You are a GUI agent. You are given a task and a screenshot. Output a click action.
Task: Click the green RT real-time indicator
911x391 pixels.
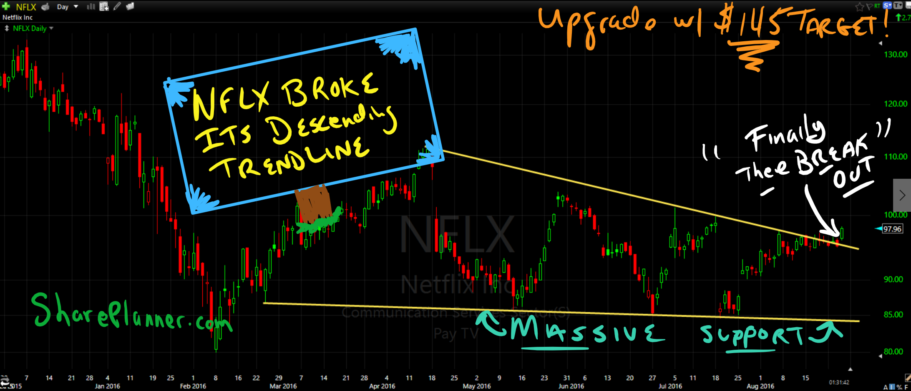tap(877, 5)
